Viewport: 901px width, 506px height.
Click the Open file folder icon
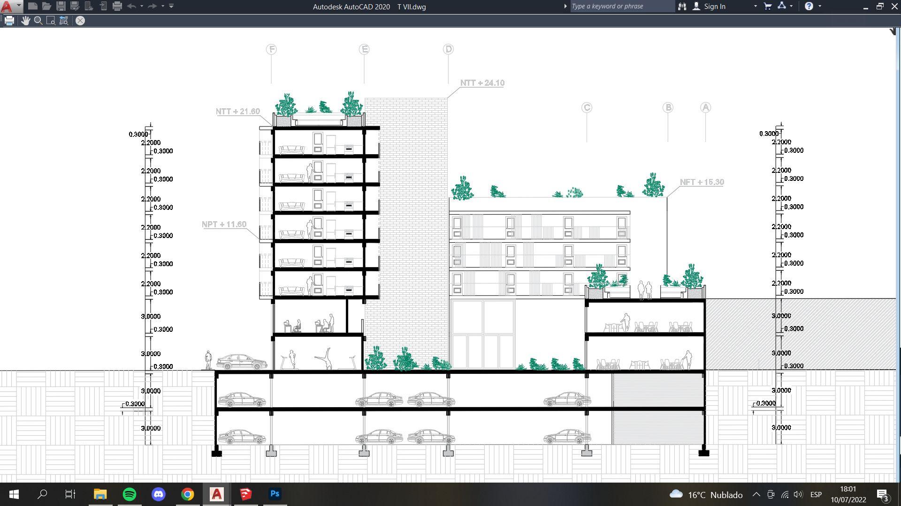[x=46, y=6]
